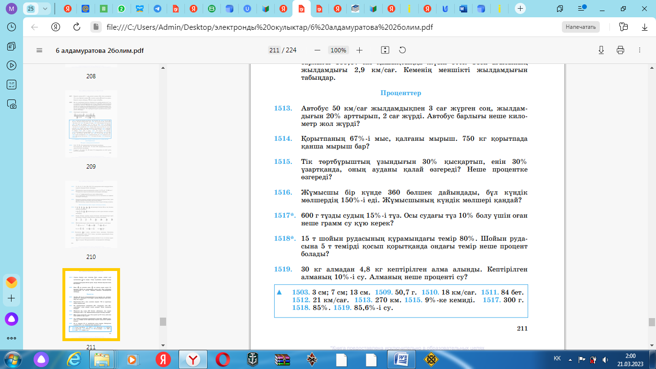Image resolution: width=656 pixels, height=369 pixels.
Task: Open browser history clock icon in sidebar
Action: tap(12, 27)
